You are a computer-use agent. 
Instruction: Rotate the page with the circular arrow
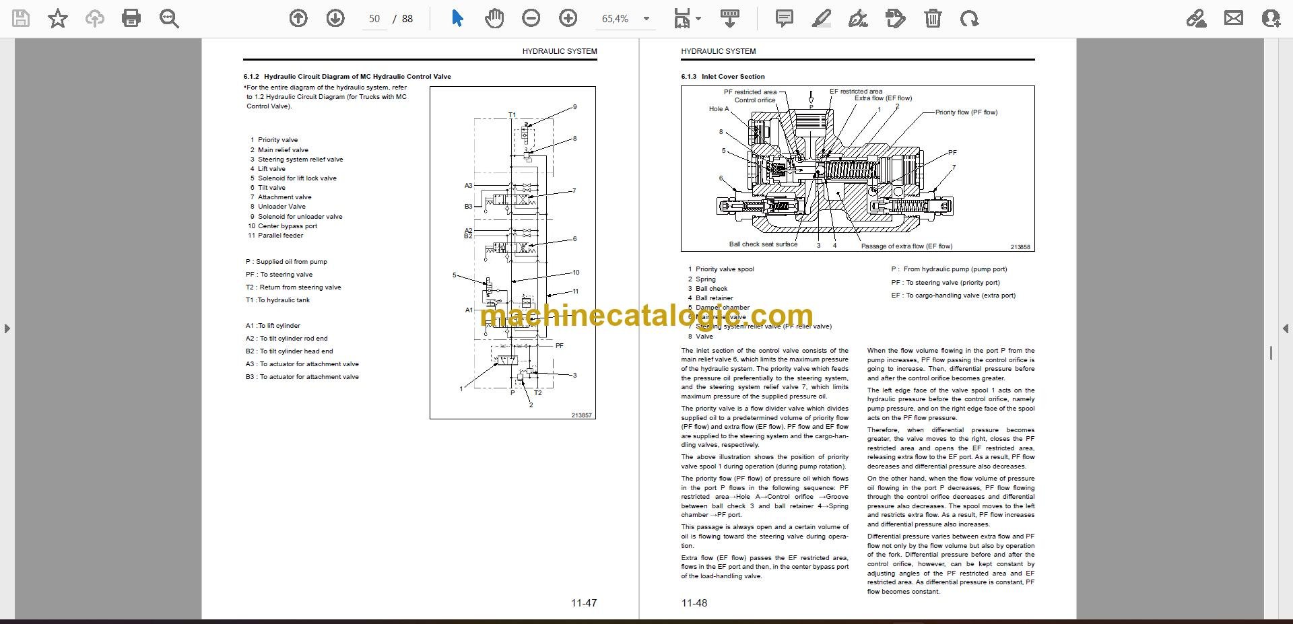pyautogui.click(x=970, y=18)
